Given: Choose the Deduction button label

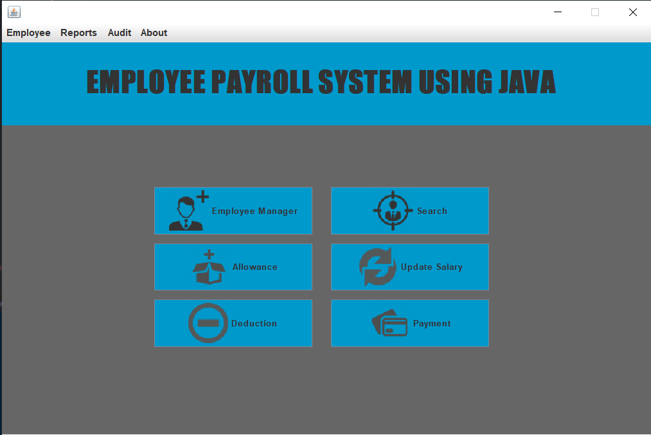Looking at the screenshot, I should [x=254, y=324].
